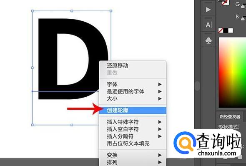Image resolution: width=246 pixels, height=166 pixels.
Task: Click the B channel slider handle
Action: 243,19
